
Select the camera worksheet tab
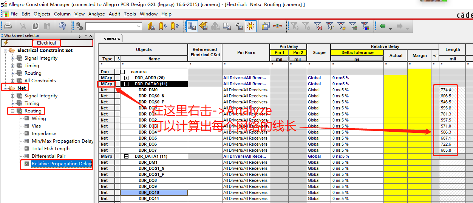(112, 38)
